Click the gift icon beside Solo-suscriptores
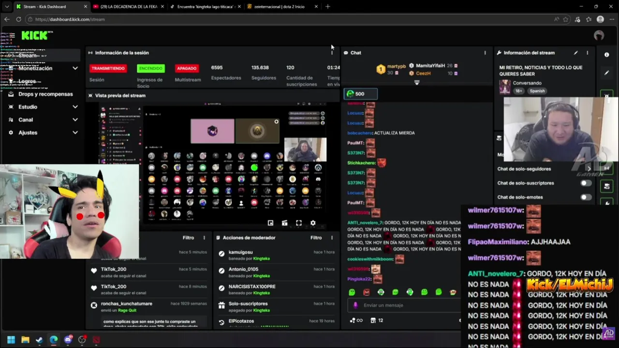 221,305
